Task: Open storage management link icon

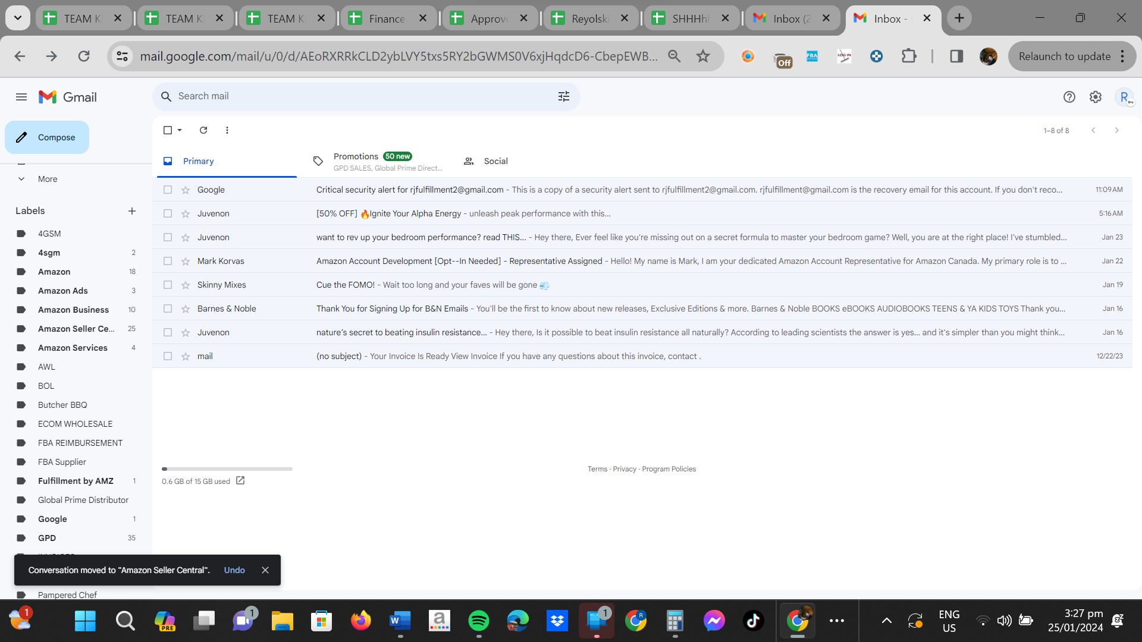Action: point(240,480)
